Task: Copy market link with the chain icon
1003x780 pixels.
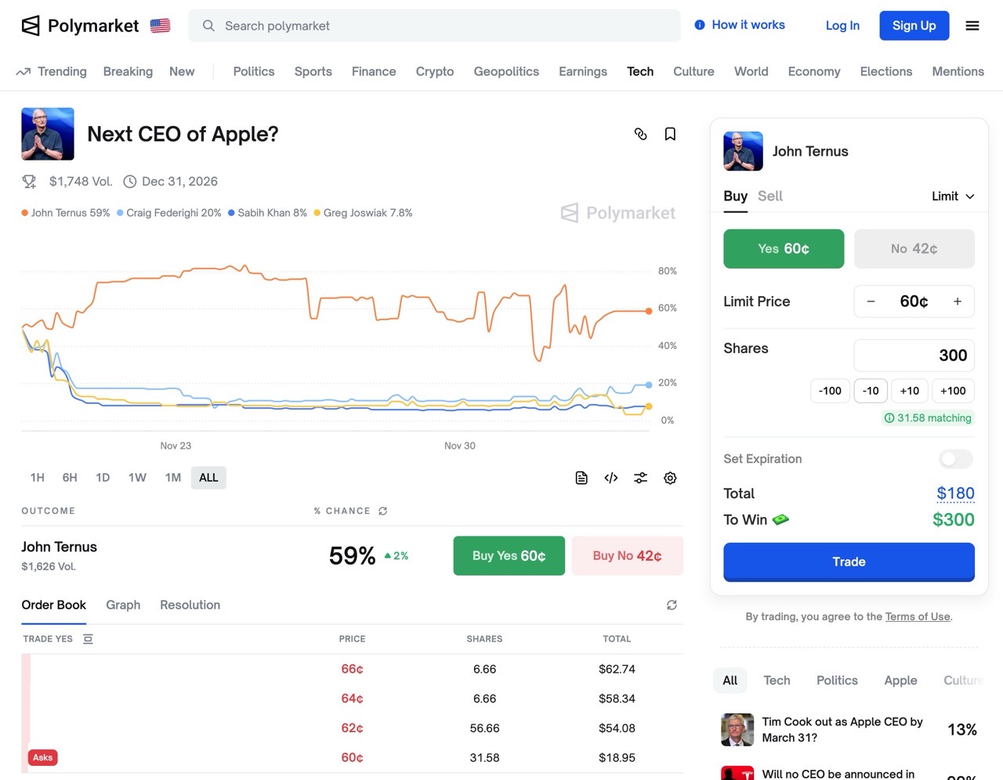Action: point(640,134)
